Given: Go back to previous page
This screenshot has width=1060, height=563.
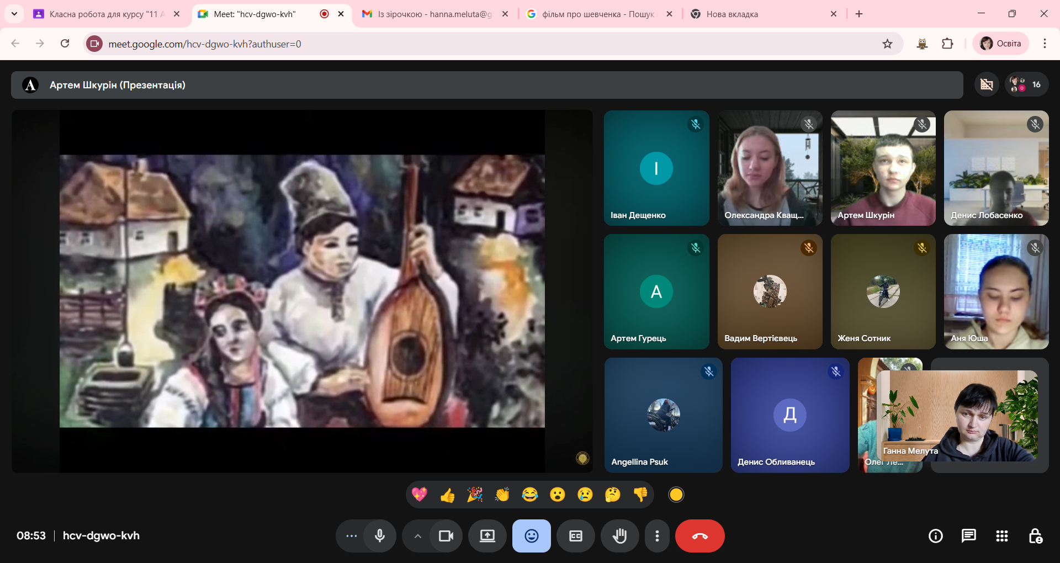Looking at the screenshot, I should (15, 44).
